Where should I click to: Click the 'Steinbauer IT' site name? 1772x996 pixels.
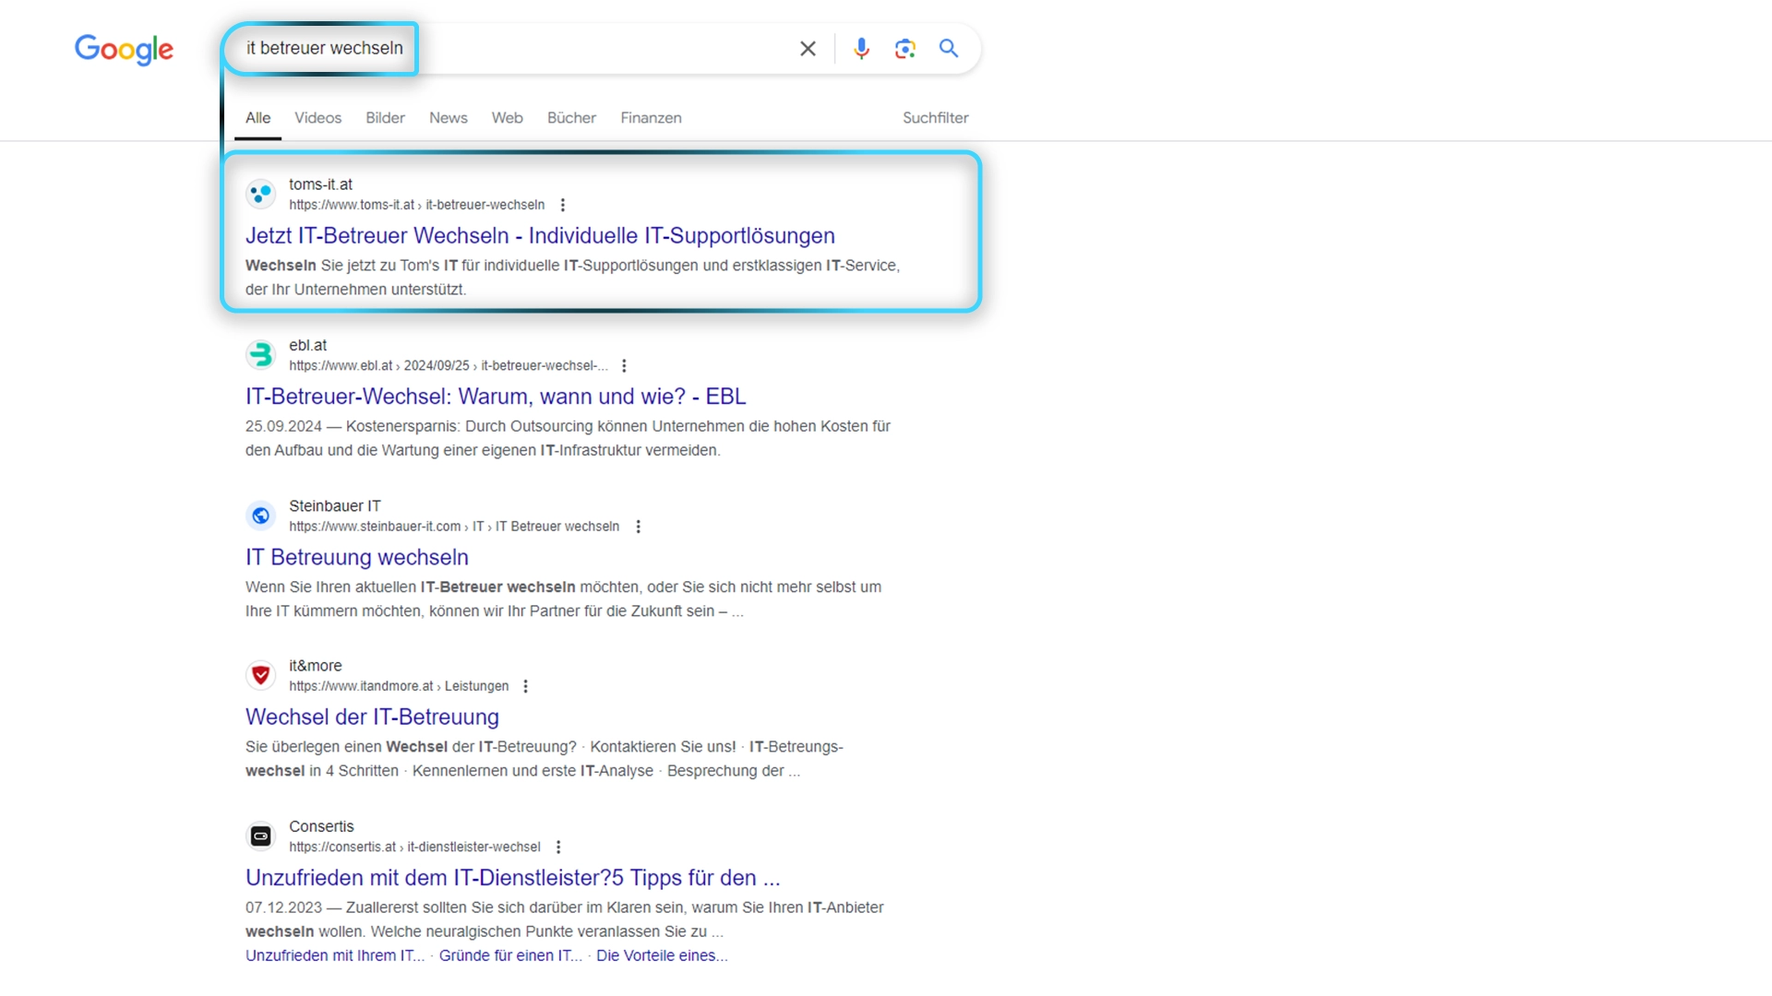coord(334,506)
